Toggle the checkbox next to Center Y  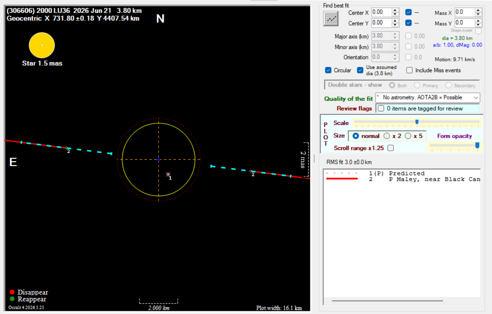pos(408,23)
